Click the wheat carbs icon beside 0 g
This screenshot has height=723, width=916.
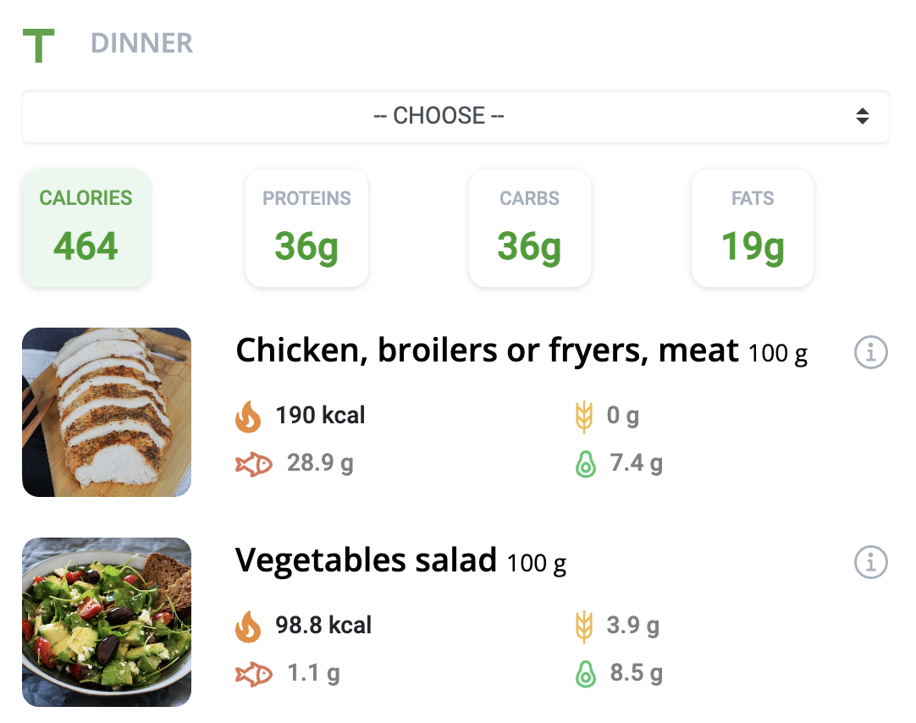point(584,417)
